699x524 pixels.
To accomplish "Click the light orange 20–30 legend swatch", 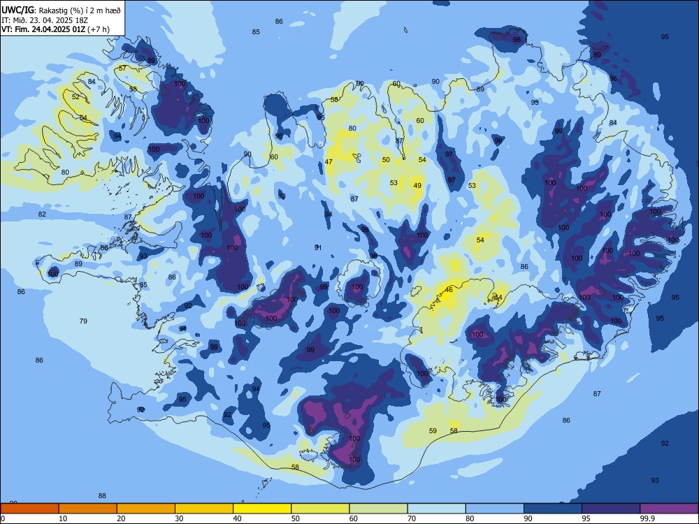I will tap(146, 509).
